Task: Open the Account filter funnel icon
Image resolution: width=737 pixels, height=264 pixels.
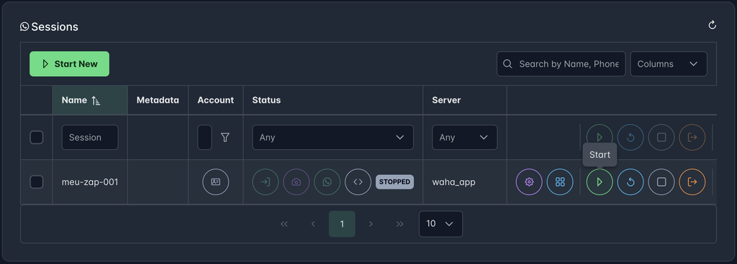Action: (x=225, y=138)
